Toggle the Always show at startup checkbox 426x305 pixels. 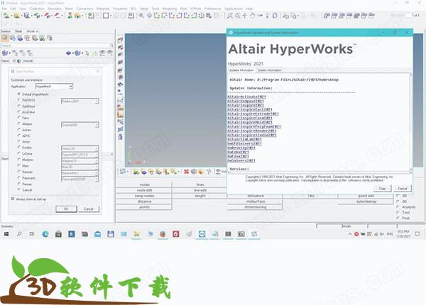tap(13, 199)
